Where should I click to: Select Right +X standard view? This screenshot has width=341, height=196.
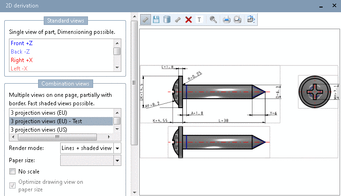(22, 60)
